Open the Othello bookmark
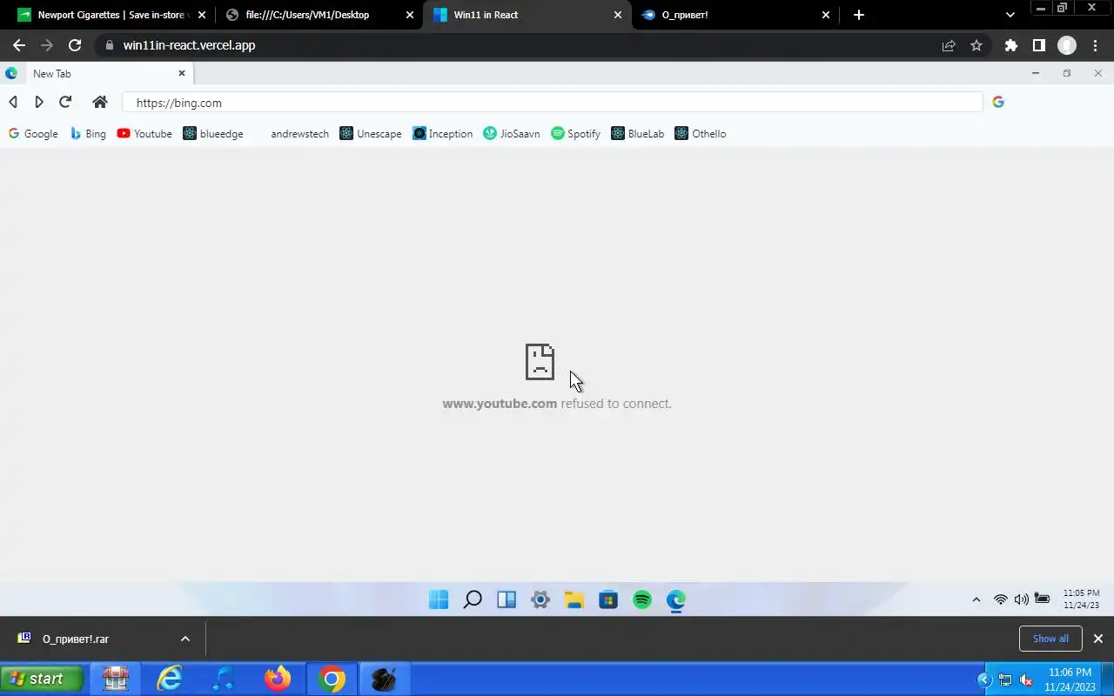 701,134
